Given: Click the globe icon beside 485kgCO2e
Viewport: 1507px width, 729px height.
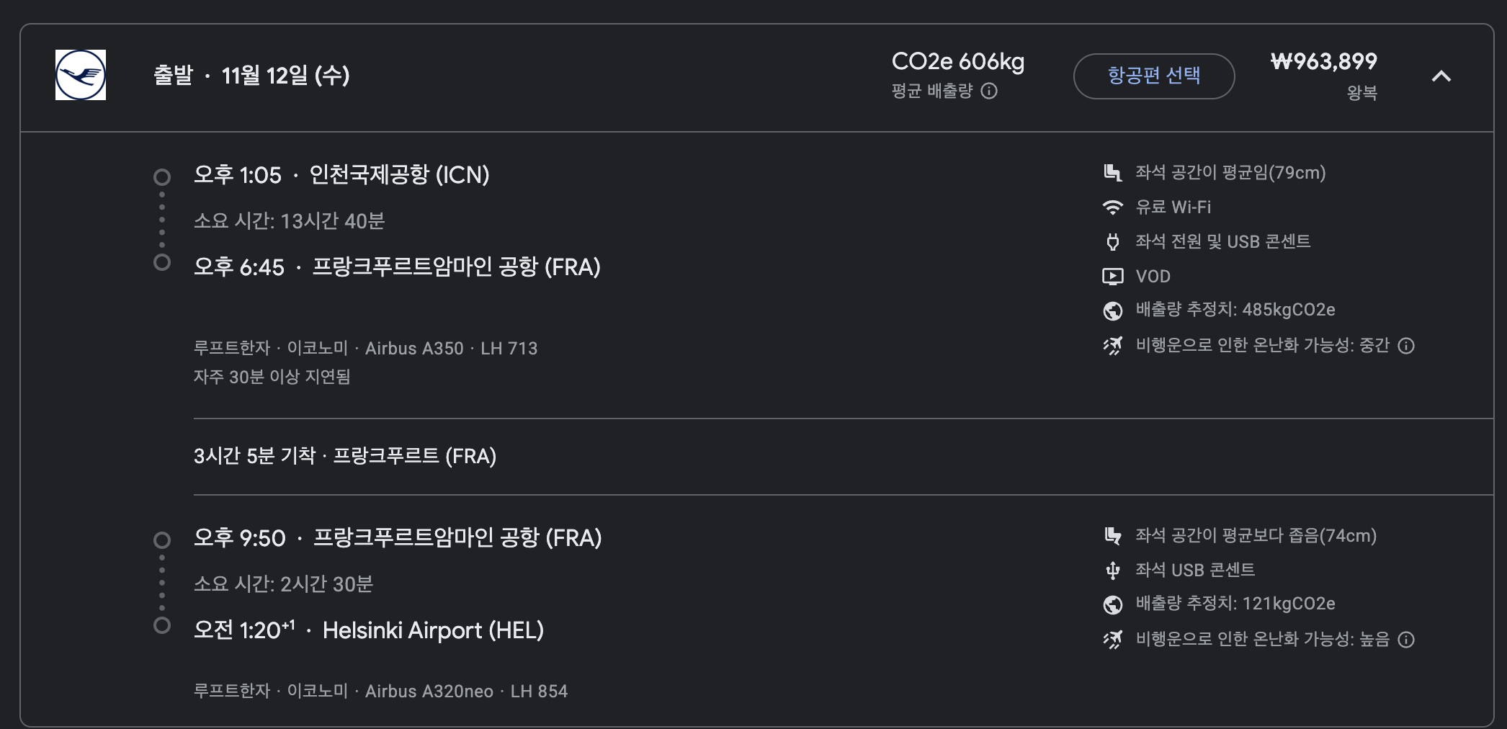Looking at the screenshot, I should 1112,310.
